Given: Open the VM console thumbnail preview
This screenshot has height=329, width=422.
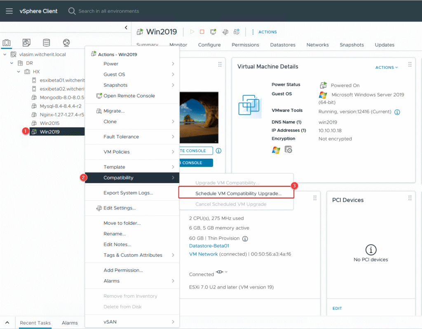Looking at the screenshot, I should point(199,117).
